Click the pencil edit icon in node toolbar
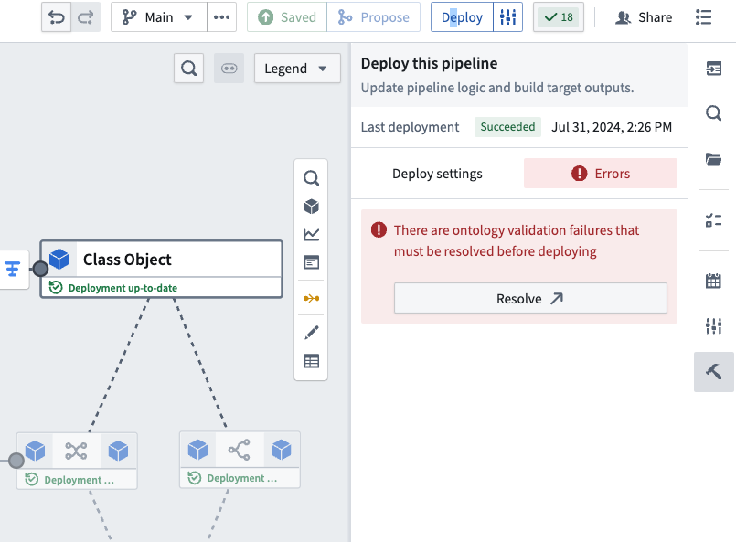The width and height of the screenshot is (736, 542). click(311, 333)
